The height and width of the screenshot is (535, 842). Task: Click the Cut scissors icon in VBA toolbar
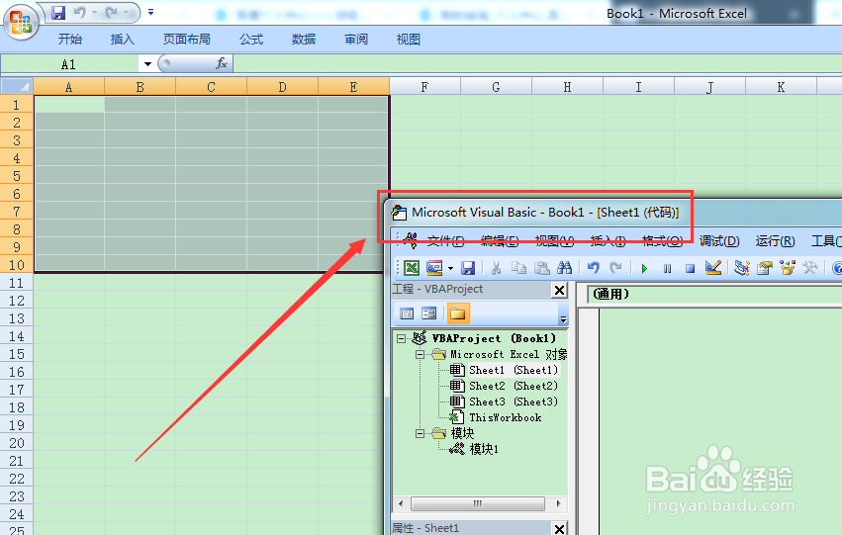point(496,267)
